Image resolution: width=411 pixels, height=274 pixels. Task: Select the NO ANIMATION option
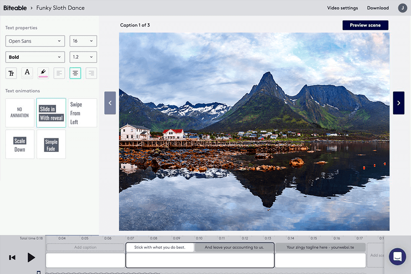pyautogui.click(x=19, y=113)
